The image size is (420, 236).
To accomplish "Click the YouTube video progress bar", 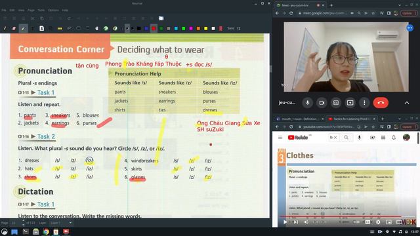I will click(x=347, y=216).
